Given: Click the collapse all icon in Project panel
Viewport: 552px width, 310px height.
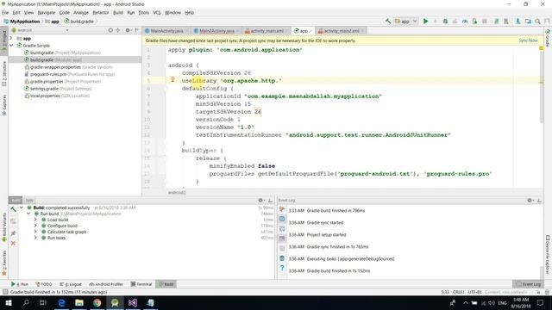Looking at the screenshot, I should (118, 31).
